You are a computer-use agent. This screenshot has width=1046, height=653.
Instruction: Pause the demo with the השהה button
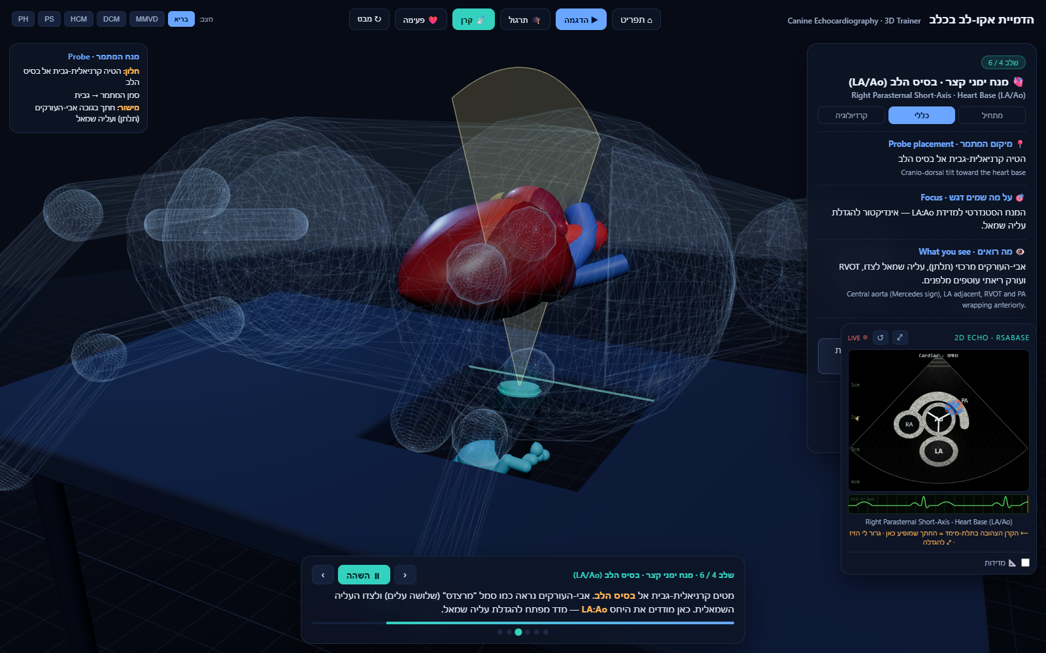(x=364, y=575)
